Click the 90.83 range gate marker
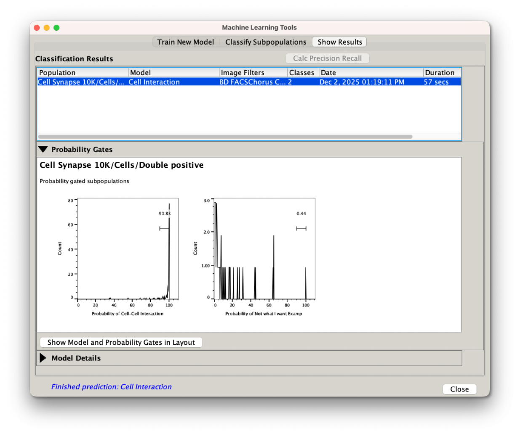The width and height of the screenshot is (523, 439). [x=164, y=228]
